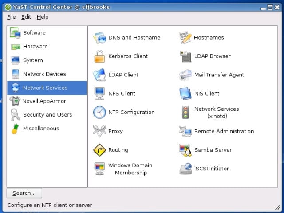The image size is (284, 213).
Task: Click the Hostnames label text
Action: click(209, 37)
